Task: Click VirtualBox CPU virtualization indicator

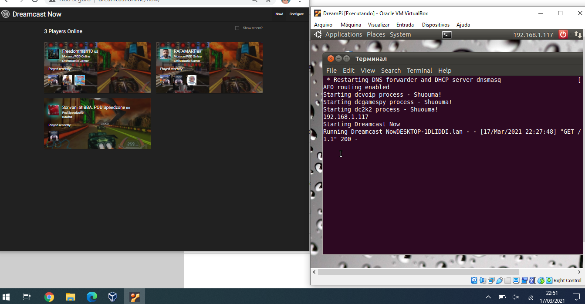Action: 532,280
